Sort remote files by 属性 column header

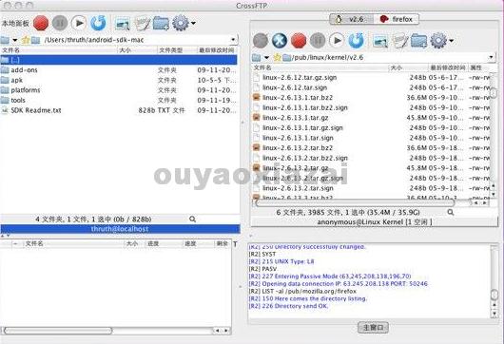coord(479,67)
